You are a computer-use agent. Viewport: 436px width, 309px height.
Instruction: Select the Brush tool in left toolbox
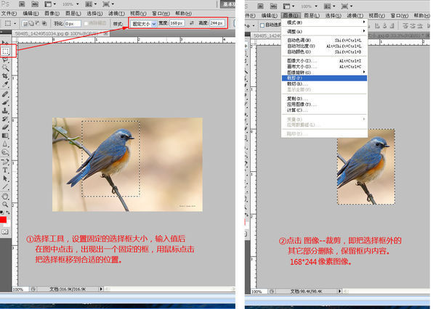click(x=6, y=103)
